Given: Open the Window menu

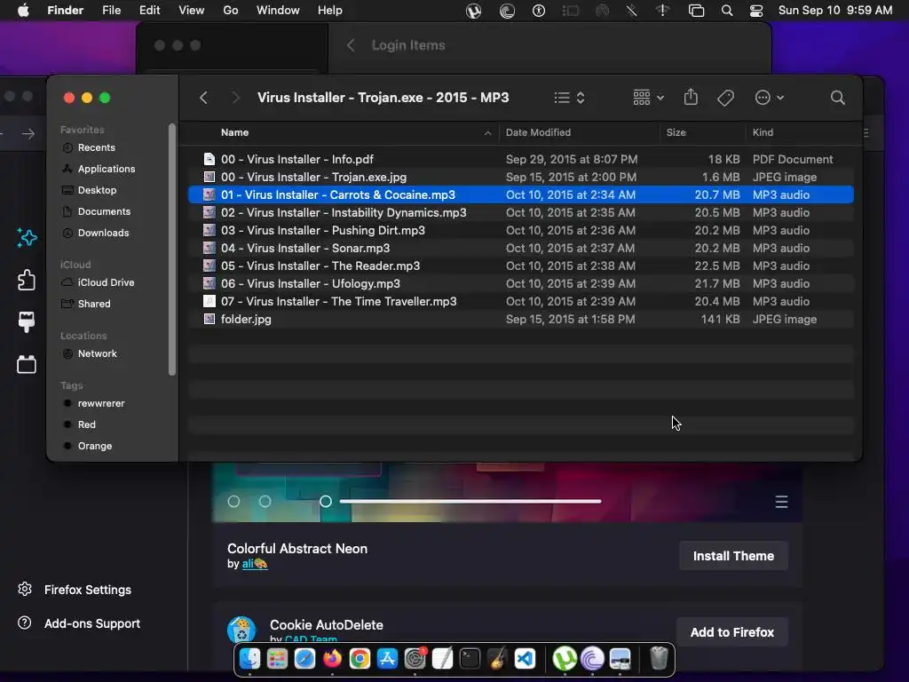Looking at the screenshot, I should tap(278, 11).
